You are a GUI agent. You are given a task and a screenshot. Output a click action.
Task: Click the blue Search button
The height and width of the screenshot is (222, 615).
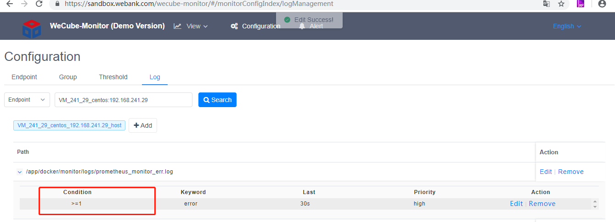point(217,100)
